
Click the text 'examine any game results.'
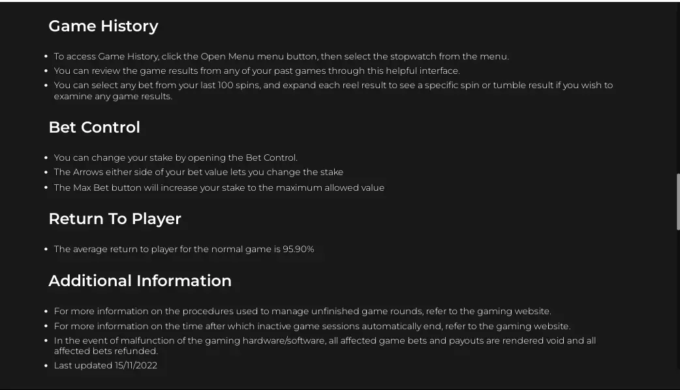(x=113, y=97)
